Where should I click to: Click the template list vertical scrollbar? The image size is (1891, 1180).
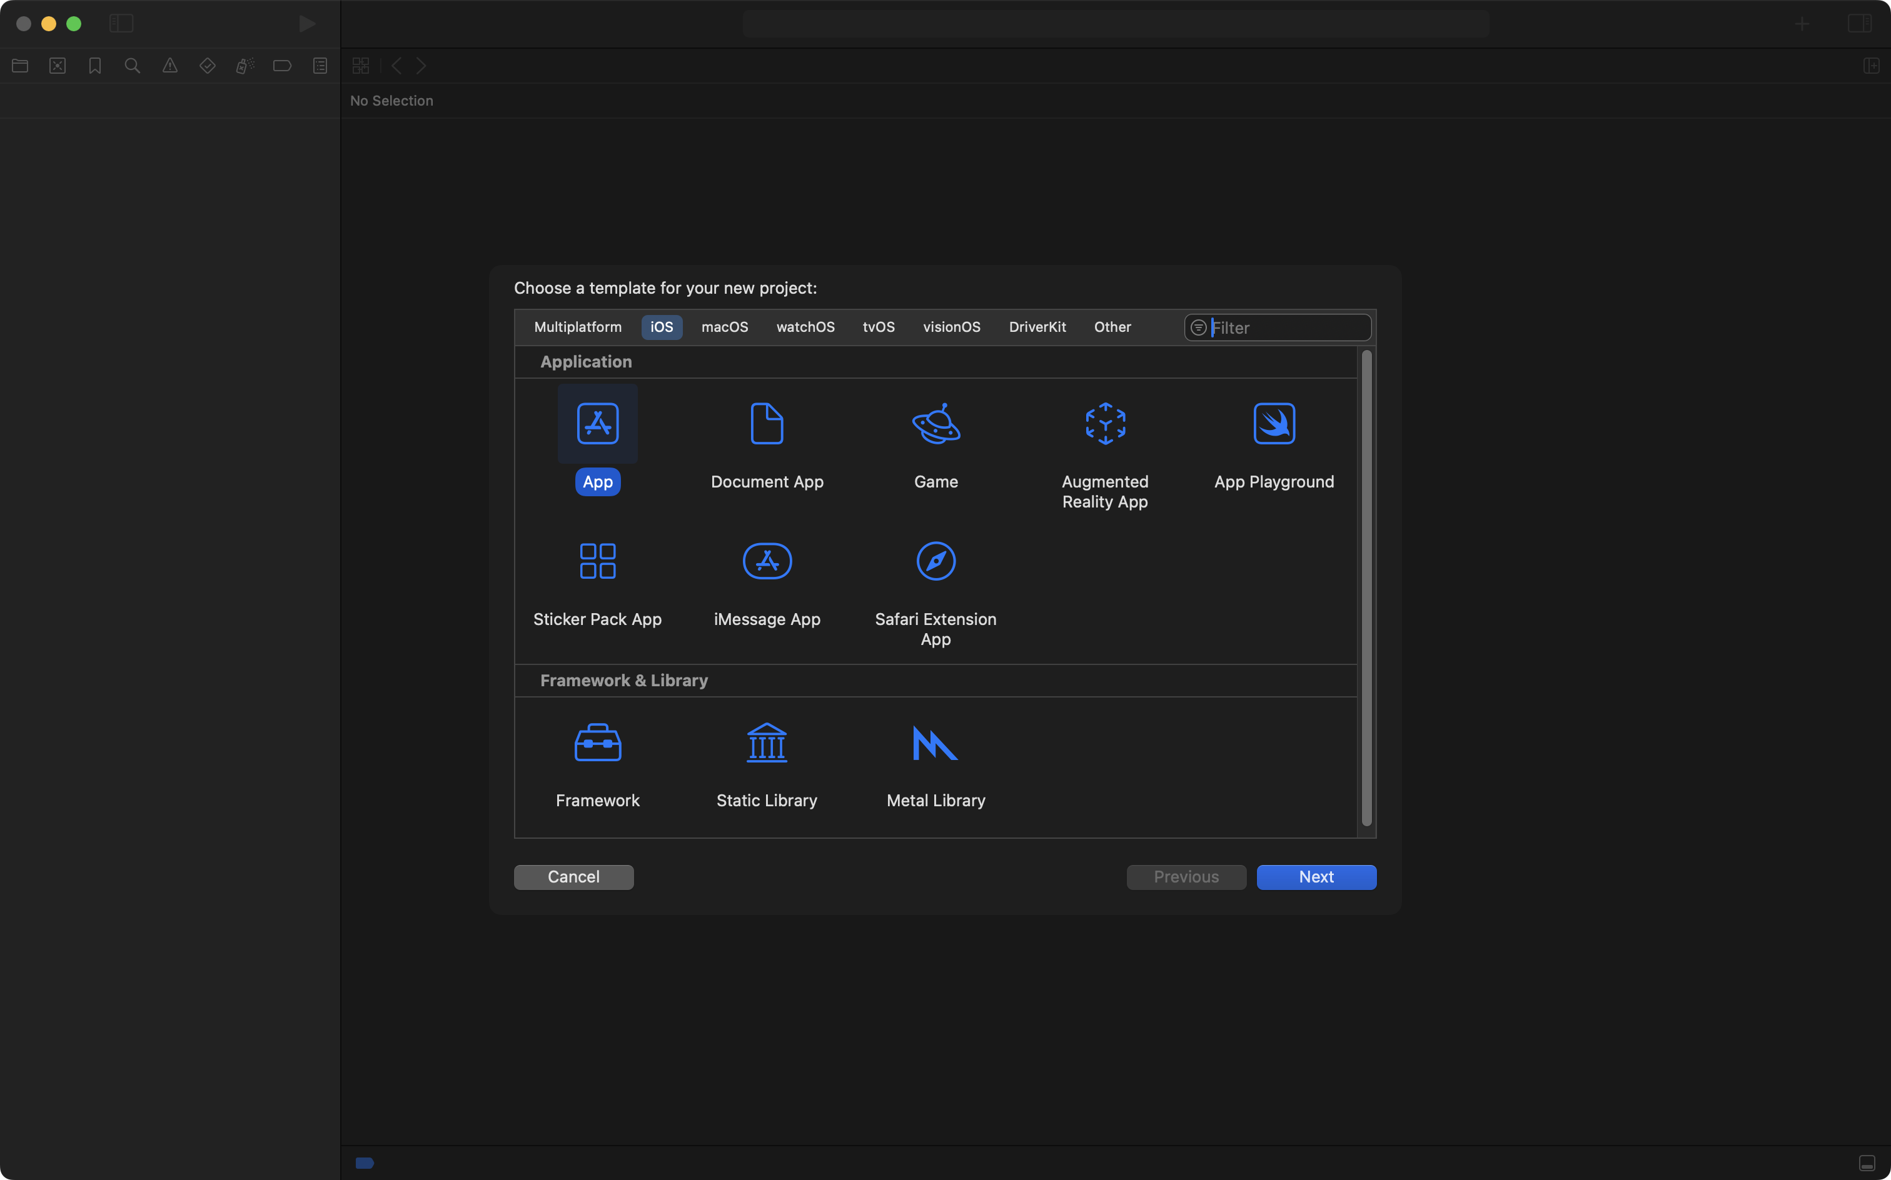point(1366,587)
